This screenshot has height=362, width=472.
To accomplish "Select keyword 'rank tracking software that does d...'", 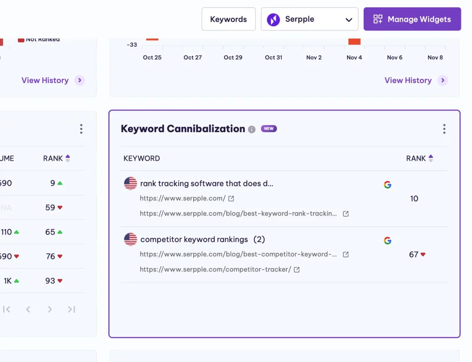I will [x=207, y=183].
